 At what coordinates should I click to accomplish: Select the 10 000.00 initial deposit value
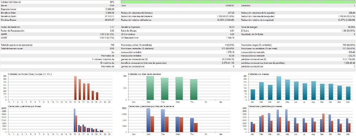pos(109,9)
